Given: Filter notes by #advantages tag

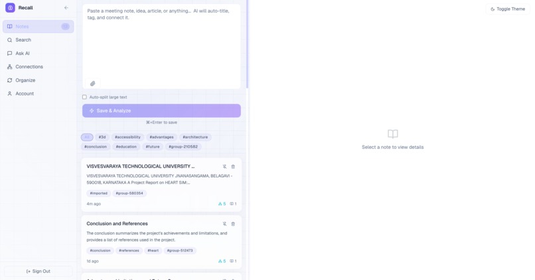Looking at the screenshot, I should coord(161,137).
